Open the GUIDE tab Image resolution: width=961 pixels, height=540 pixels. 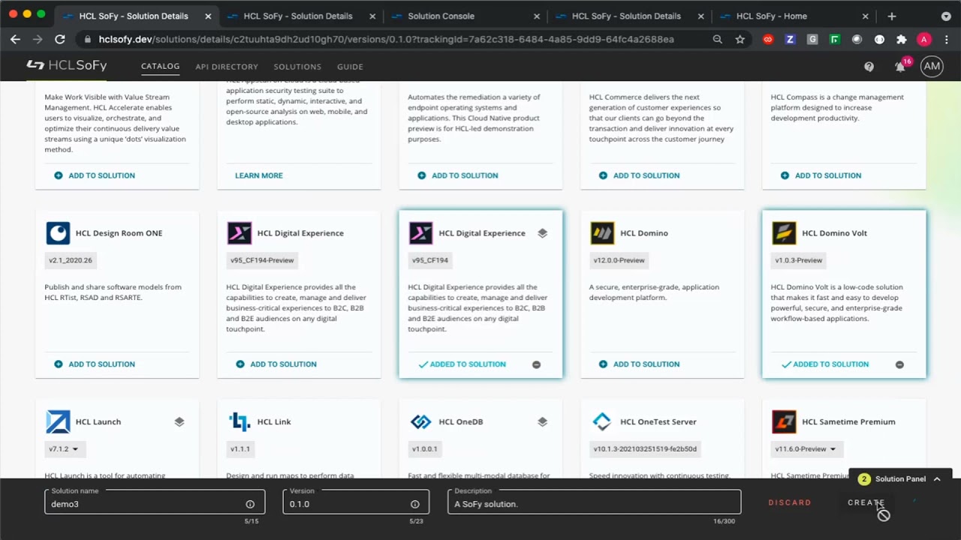click(x=350, y=67)
